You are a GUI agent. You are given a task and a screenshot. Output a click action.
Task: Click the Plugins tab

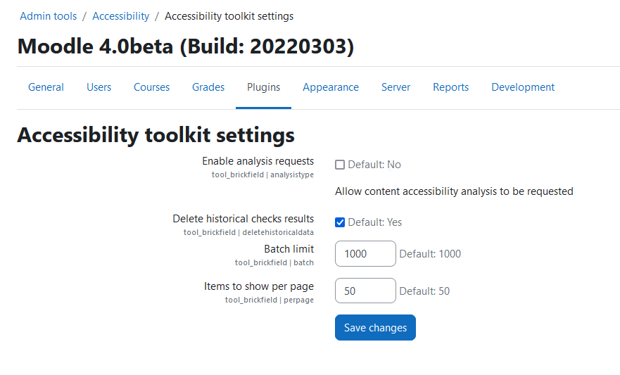click(x=263, y=87)
